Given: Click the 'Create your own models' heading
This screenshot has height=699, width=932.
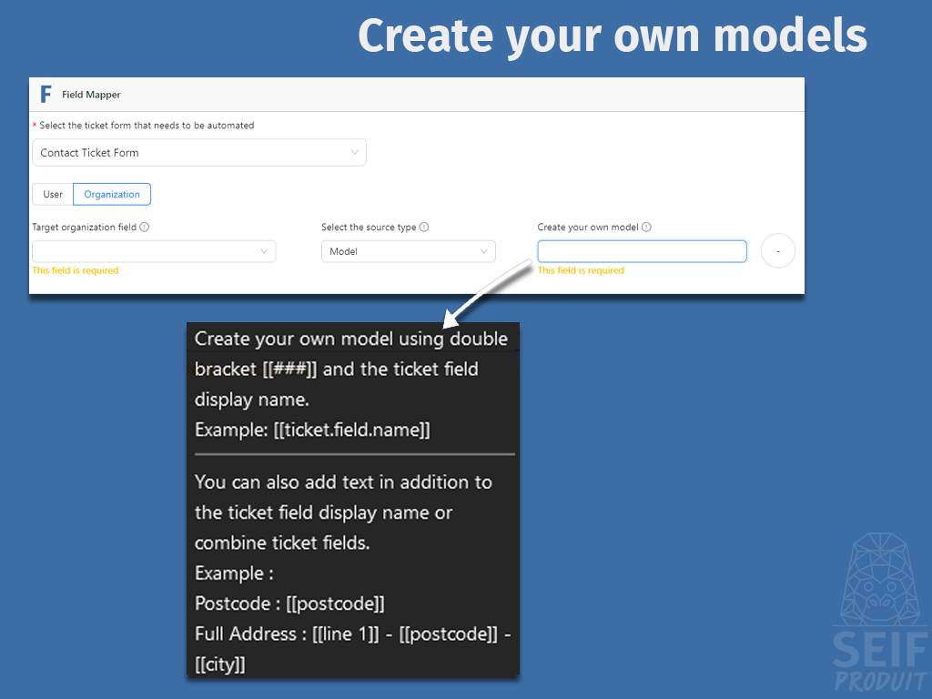Looking at the screenshot, I should click(x=613, y=35).
